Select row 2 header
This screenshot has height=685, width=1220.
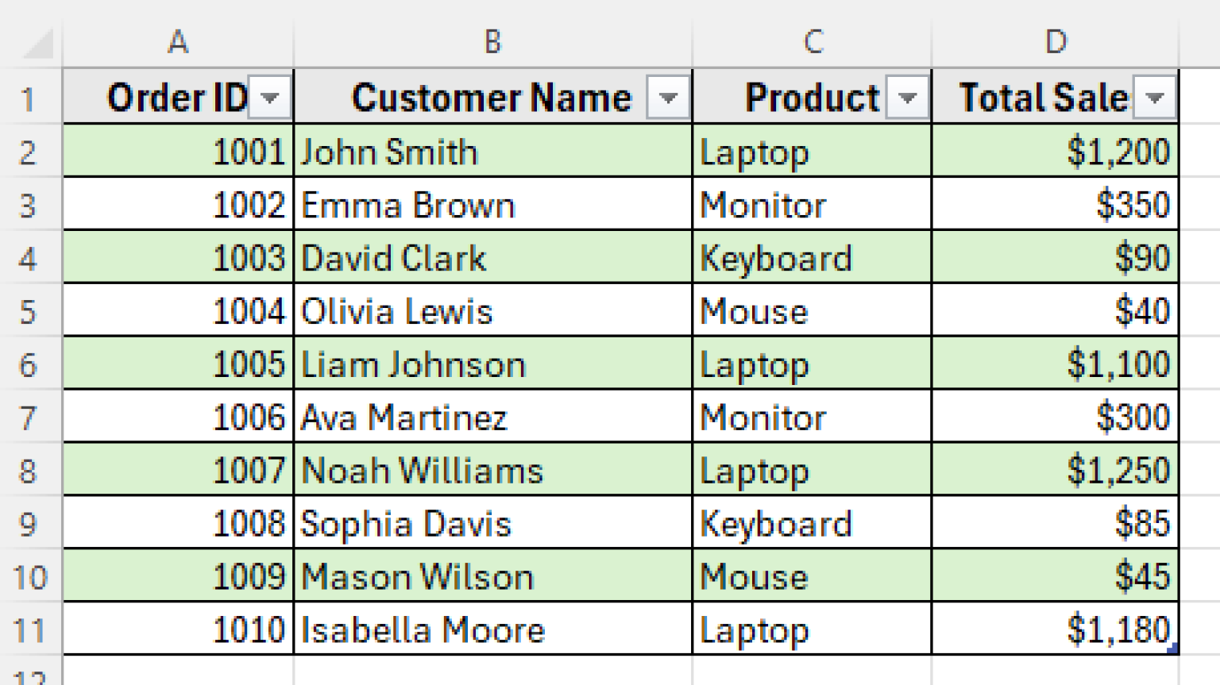tap(30, 151)
